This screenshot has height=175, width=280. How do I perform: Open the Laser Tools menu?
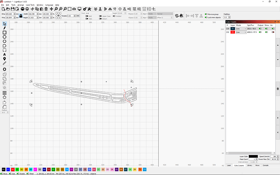30,5
